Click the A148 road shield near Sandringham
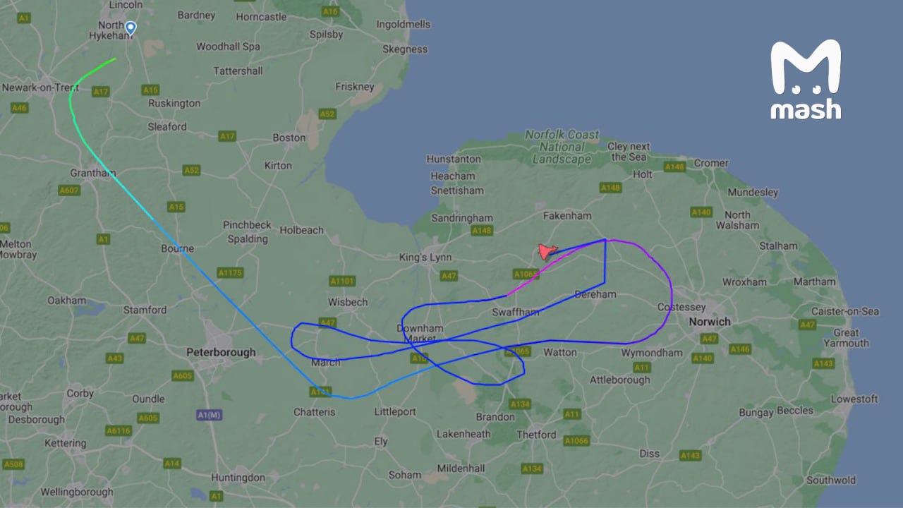This screenshot has height=508, width=903. [482, 231]
